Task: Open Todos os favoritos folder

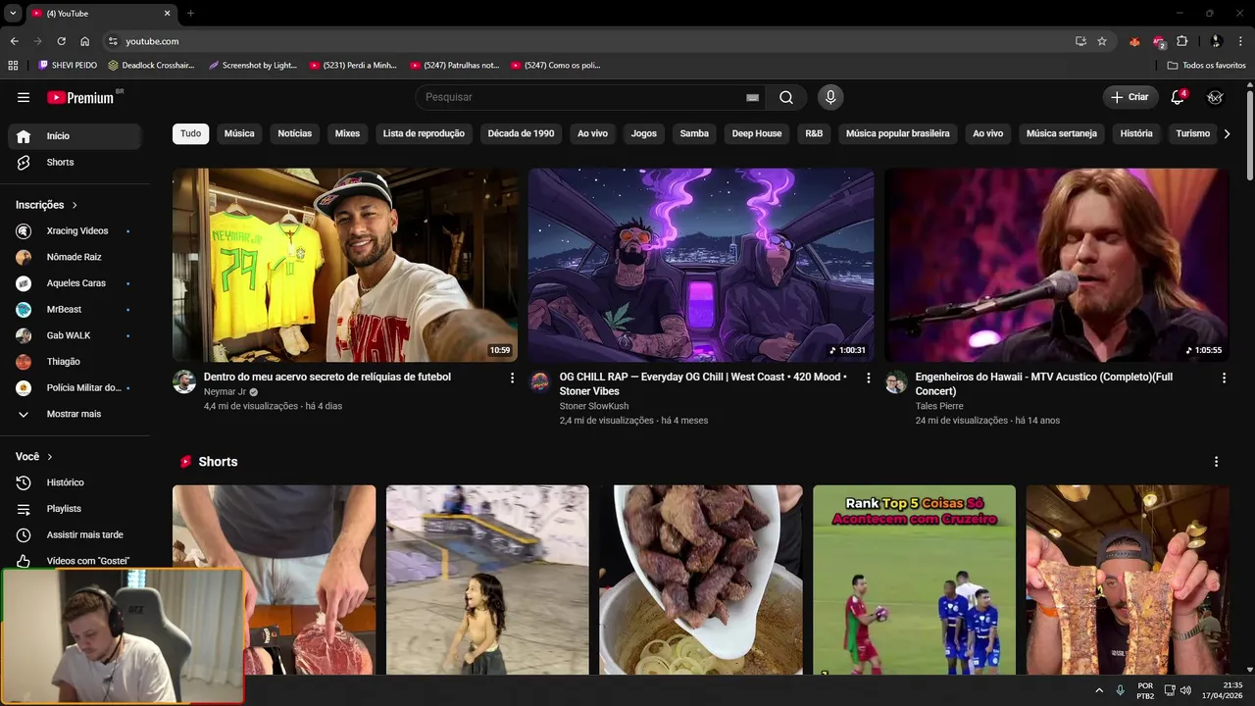Action: click(1207, 65)
